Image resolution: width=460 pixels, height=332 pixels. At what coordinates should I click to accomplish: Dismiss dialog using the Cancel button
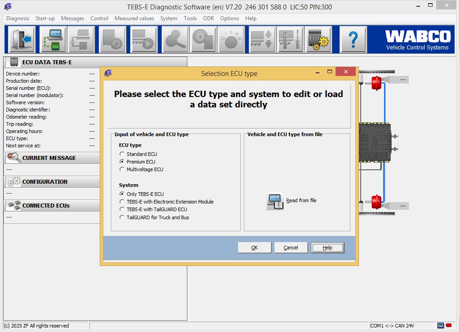pyautogui.click(x=291, y=247)
